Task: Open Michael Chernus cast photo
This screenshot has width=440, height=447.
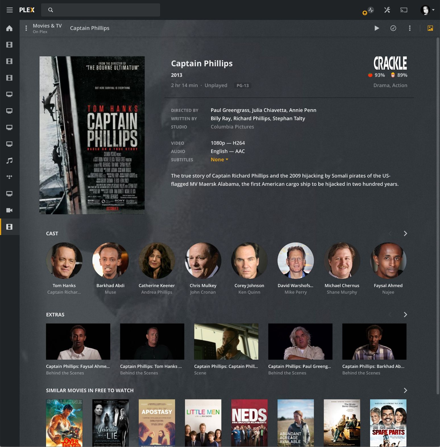Action: coord(342,260)
